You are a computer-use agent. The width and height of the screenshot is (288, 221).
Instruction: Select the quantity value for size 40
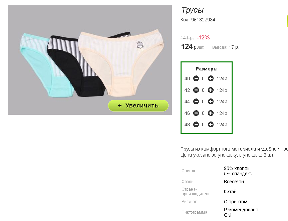(203, 79)
